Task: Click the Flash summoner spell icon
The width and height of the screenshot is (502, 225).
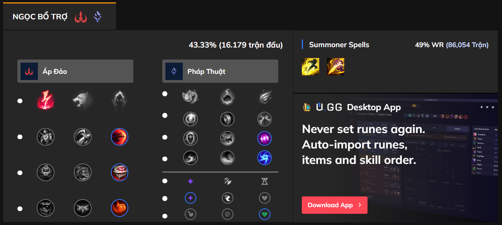Action: (310, 66)
